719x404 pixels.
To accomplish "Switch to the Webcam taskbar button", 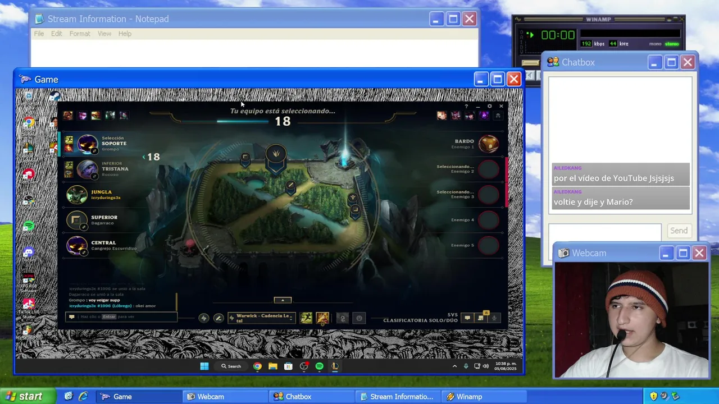I will coord(225,397).
